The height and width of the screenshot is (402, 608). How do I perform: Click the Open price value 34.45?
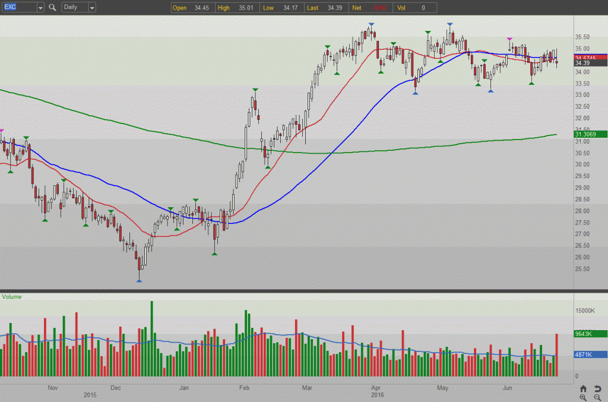point(202,8)
